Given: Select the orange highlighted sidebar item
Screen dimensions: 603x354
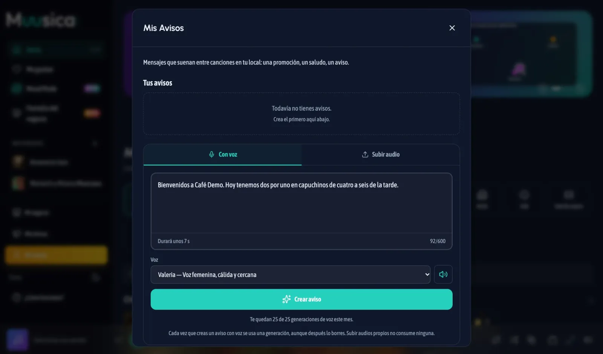Looking at the screenshot, I should coord(56,255).
